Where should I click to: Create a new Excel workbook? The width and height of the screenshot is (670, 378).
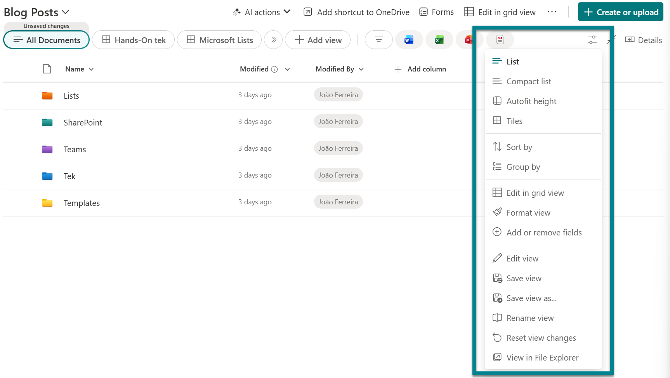coord(439,40)
